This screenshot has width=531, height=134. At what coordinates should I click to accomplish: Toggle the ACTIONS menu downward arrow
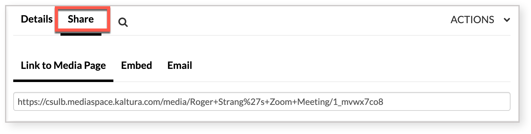[x=507, y=20]
